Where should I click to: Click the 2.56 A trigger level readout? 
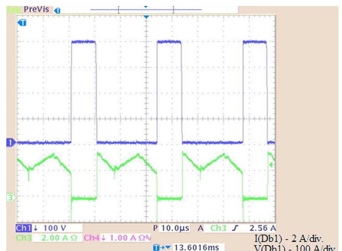pos(263,228)
